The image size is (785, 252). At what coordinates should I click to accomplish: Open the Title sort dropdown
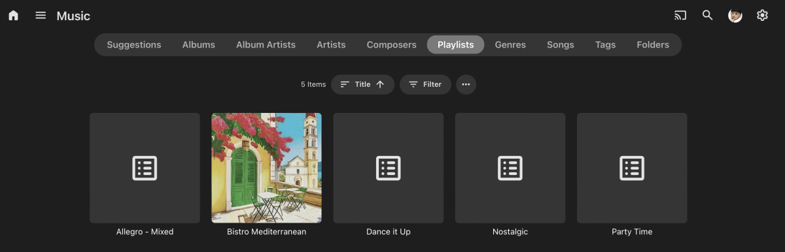[x=362, y=84]
